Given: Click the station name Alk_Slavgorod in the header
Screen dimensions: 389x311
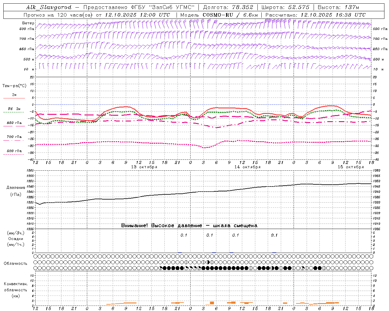Looking at the screenshot, I should [x=49, y=7].
